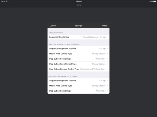
Task: Click the Home title in top bar
Action: (x=78, y=5)
